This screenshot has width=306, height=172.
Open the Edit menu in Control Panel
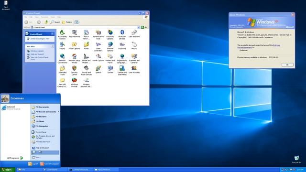pyautogui.click(x=31, y=17)
